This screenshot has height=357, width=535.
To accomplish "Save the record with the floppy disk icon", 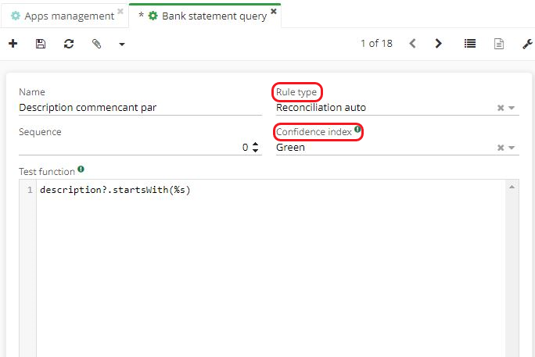I will coord(41,44).
